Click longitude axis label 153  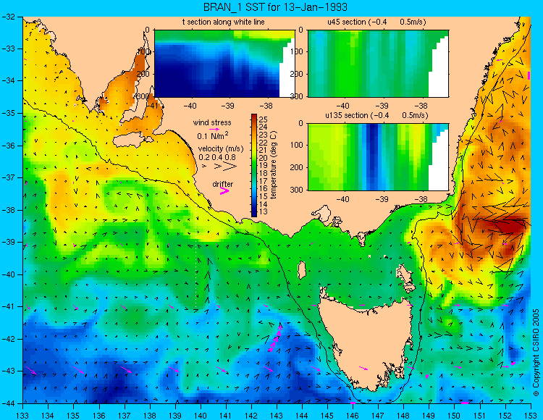pos(530,415)
